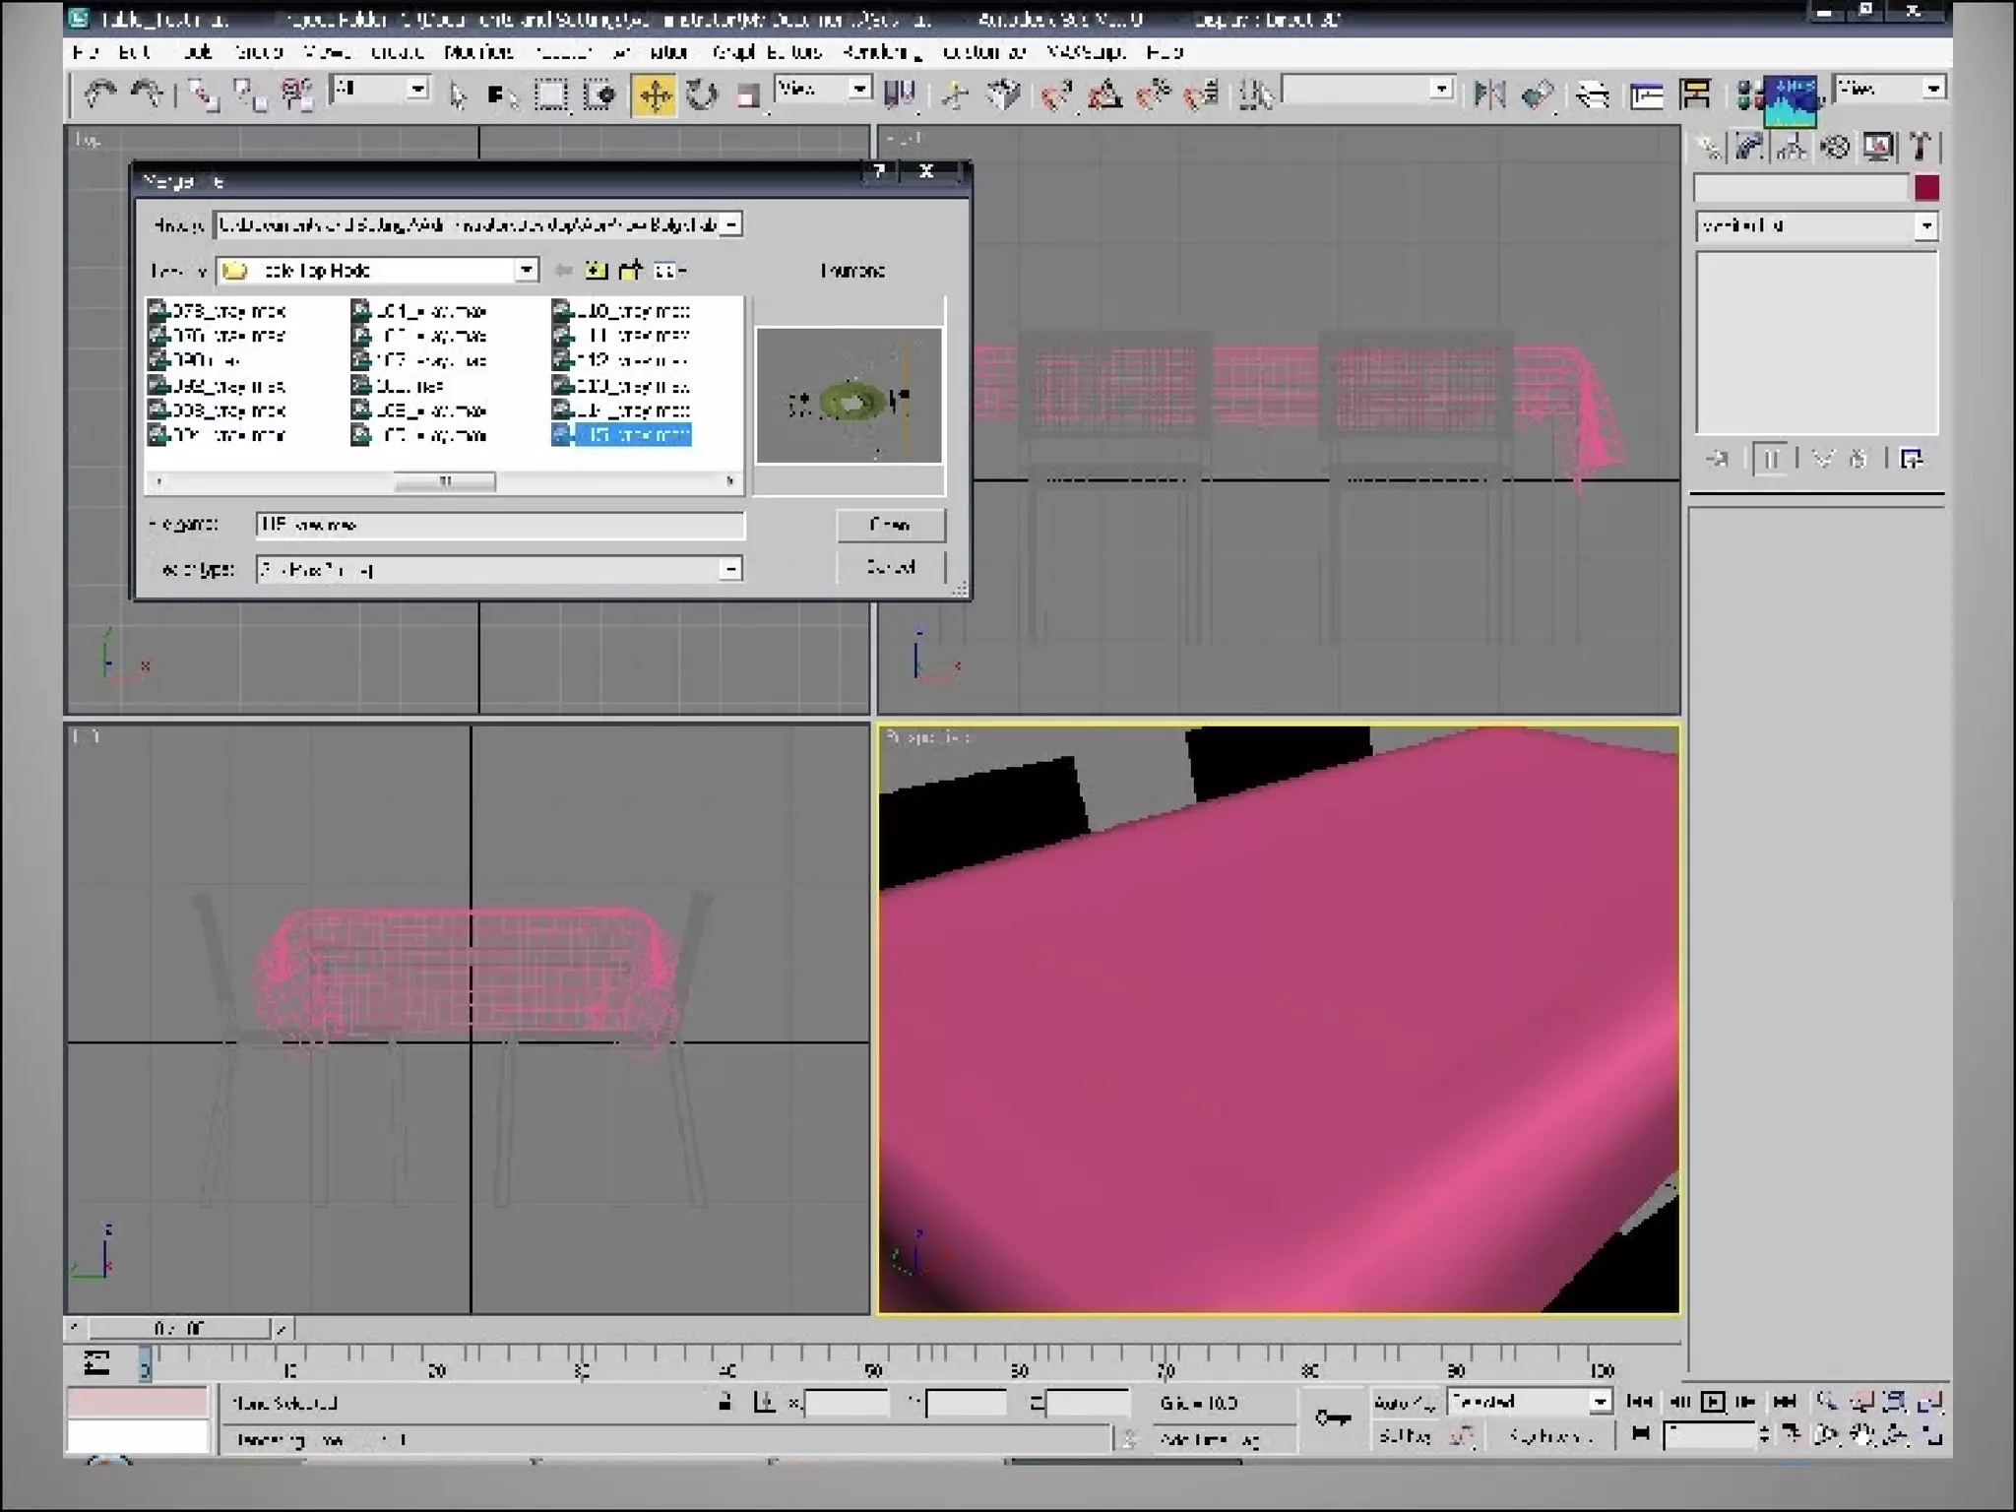The image size is (2016, 1512).
Task: Click the Play Animation button
Action: point(1712,1401)
